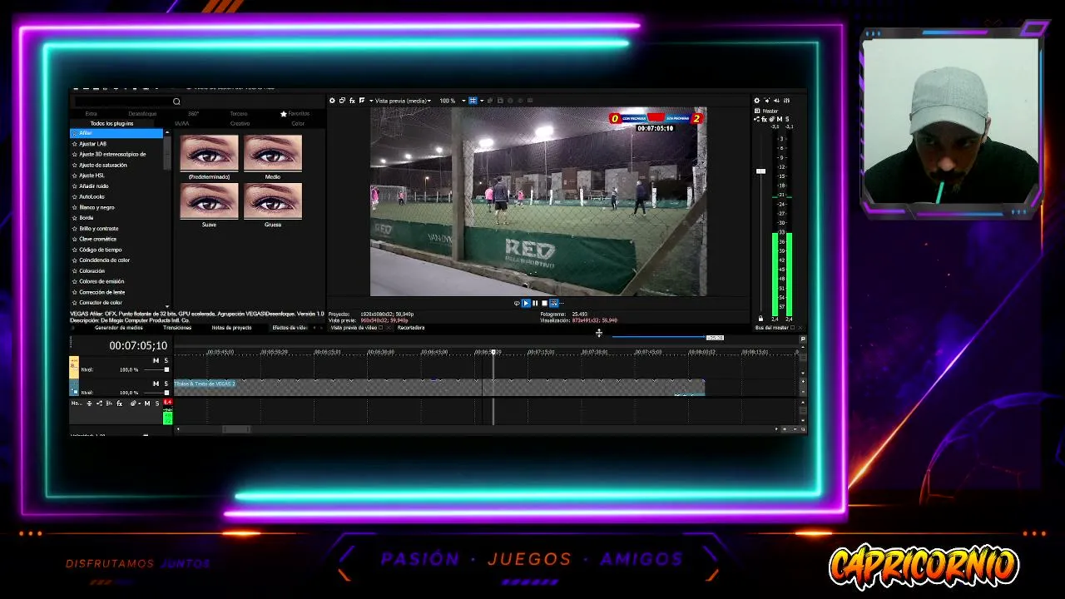Click the audio track FX icon

point(119,403)
